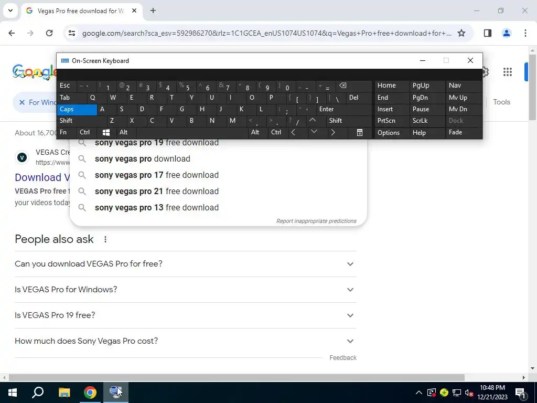Image resolution: width=537 pixels, height=403 pixels.
Task: Click the Fade key on On-Screen Keyboard
Action: coord(464,132)
